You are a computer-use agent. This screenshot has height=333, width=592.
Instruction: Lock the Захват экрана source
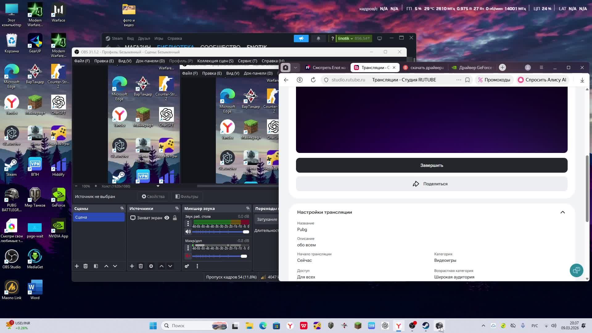pos(175,218)
